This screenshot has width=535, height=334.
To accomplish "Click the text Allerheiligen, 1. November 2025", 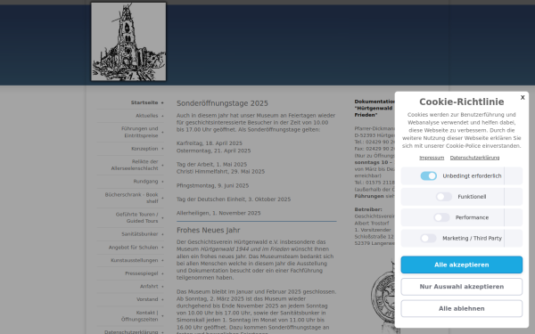I will [x=218, y=213].
